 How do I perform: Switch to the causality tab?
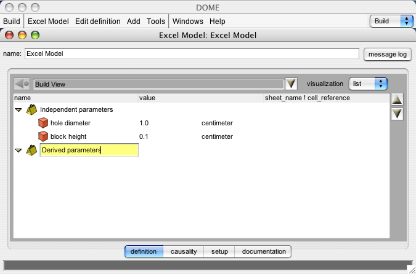pyautogui.click(x=184, y=251)
